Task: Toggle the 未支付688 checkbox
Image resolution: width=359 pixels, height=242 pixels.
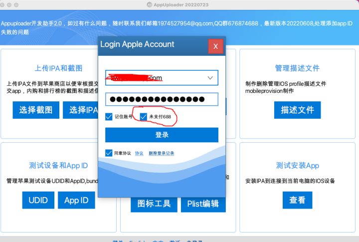Action: pos(143,117)
